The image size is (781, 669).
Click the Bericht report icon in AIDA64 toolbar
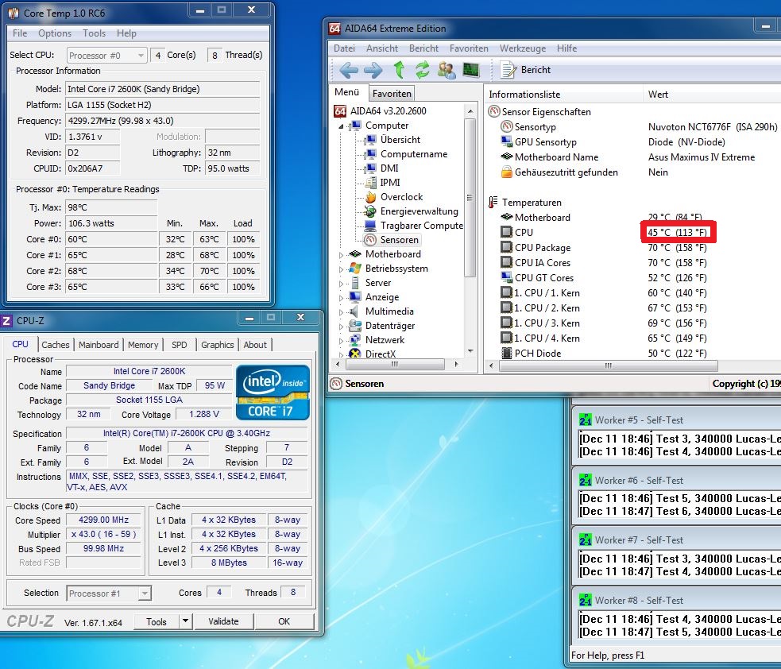tap(508, 70)
